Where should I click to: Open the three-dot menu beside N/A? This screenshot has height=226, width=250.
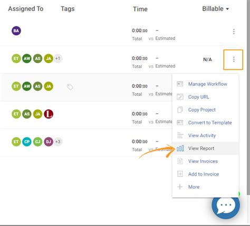point(234,60)
